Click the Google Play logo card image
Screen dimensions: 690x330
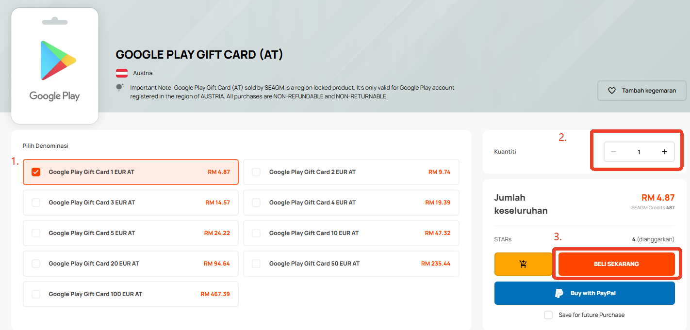[55, 66]
